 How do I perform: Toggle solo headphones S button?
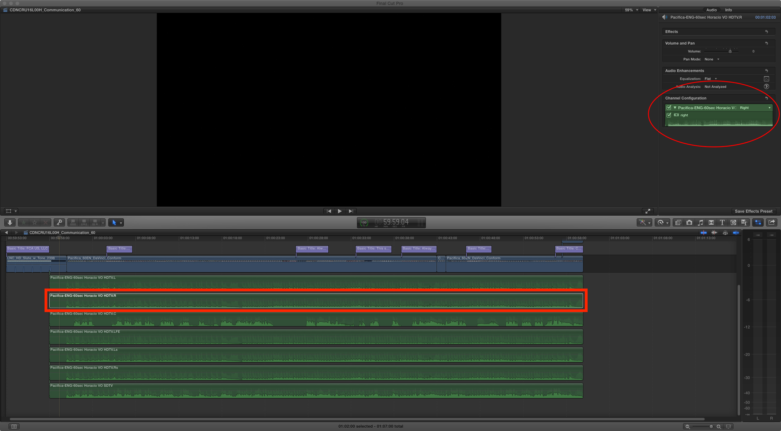[x=725, y=233]
